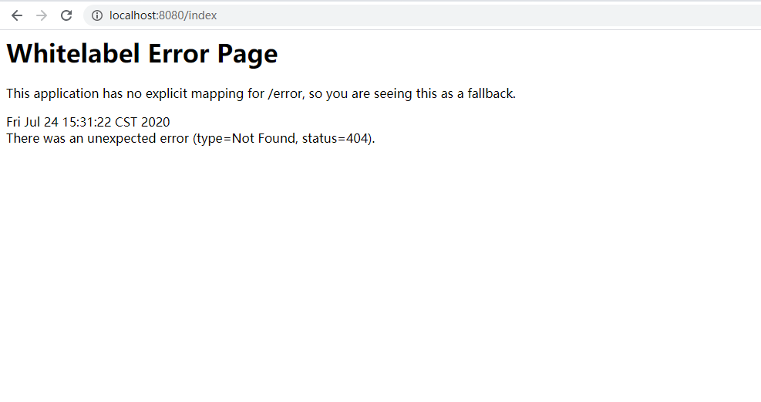Reload the page with the refresh icon
761x402 pixels.
(x=66, y=15)
